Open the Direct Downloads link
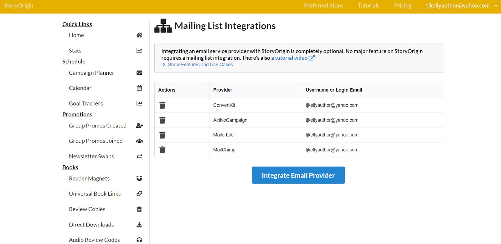The height and width of the screenshot is (244, 501). point(91,225)
